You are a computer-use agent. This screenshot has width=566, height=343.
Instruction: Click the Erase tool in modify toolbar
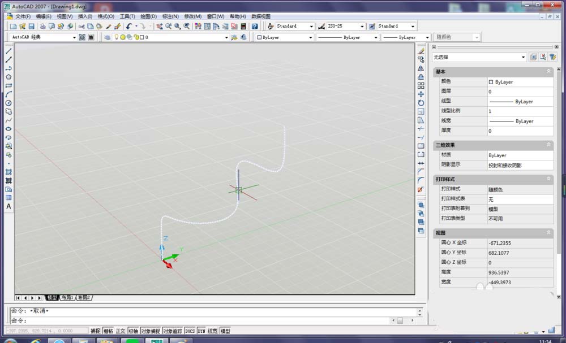click(421, 51)
